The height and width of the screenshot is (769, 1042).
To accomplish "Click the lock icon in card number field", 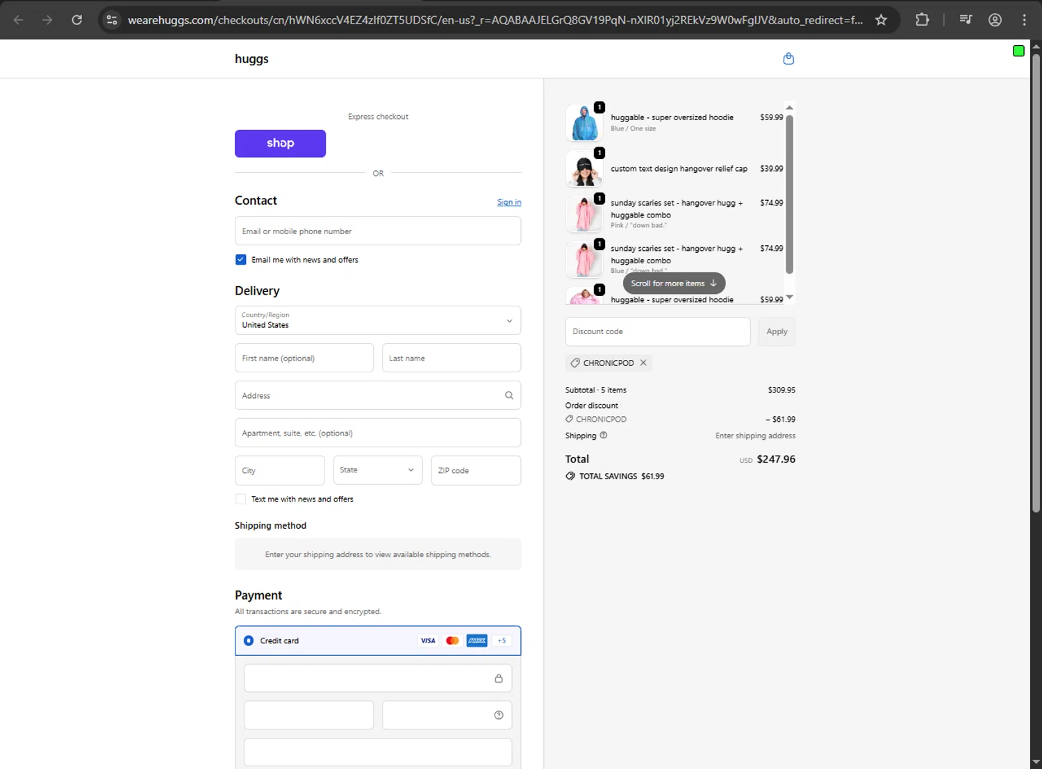I will (x=499, y=679).
